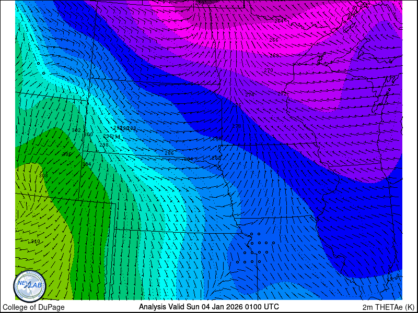The width and height of the screenshot is (418, 313).
Task: Click the 286 contour label
Action: pyautogui.click(x=169, y=153)
